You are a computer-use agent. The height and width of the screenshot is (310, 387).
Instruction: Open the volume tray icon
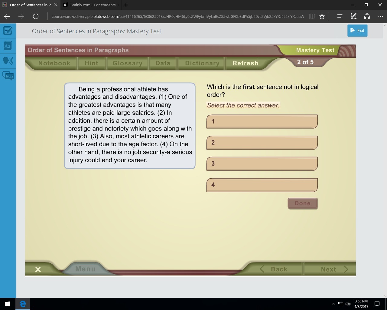pos(348,304)
